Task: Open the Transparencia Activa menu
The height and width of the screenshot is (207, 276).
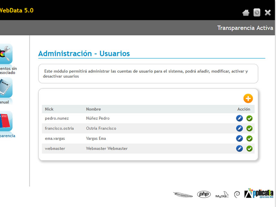Action: coord(245,28)
